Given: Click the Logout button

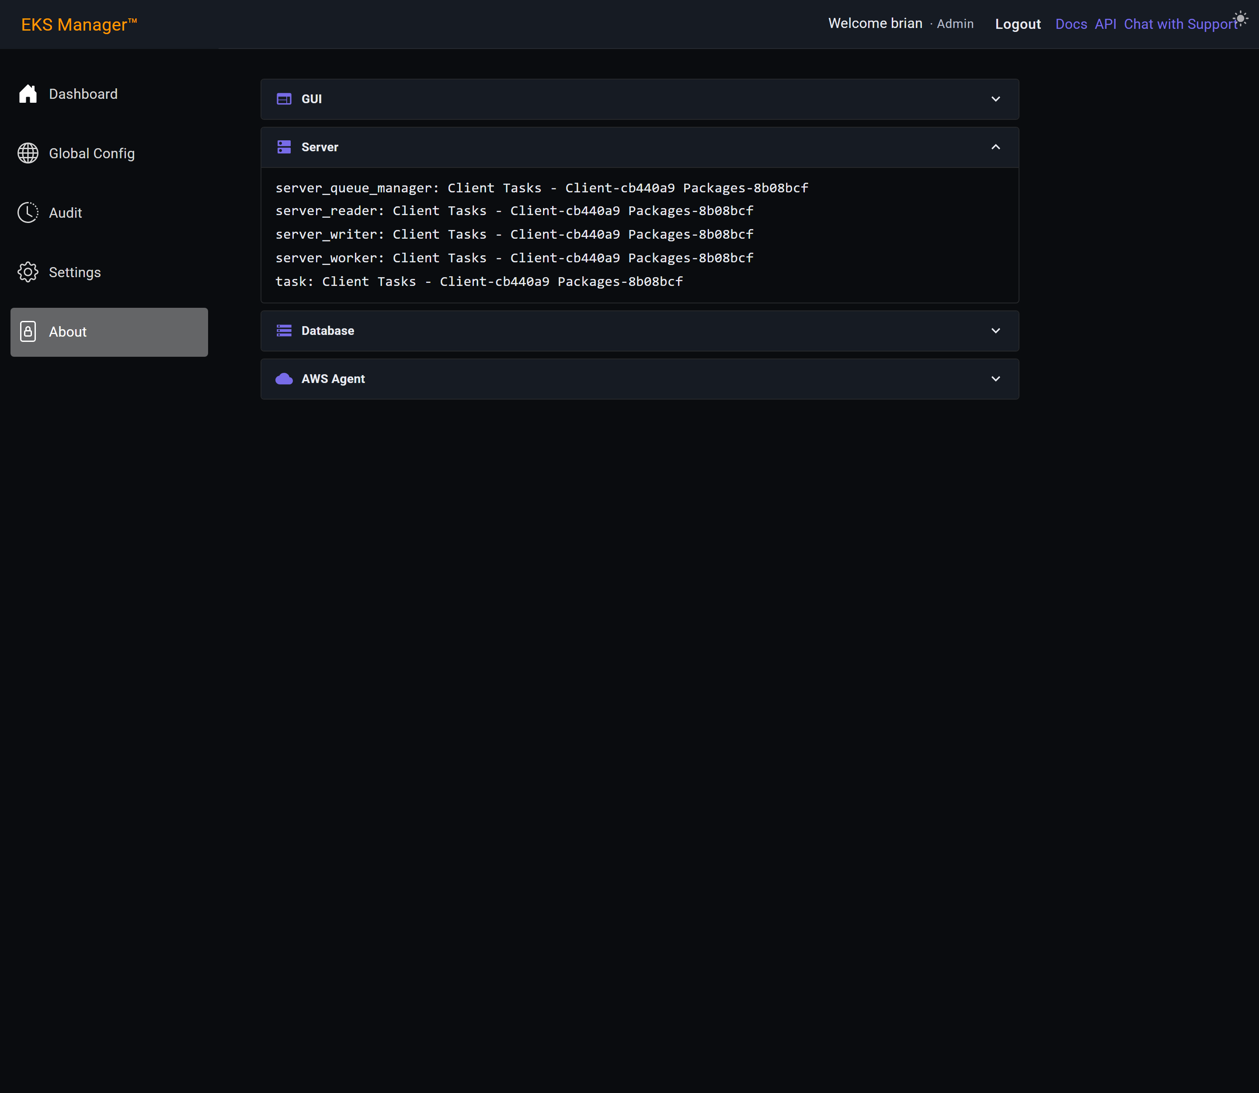Looking at the screenshot, I should pos(1017,24).
